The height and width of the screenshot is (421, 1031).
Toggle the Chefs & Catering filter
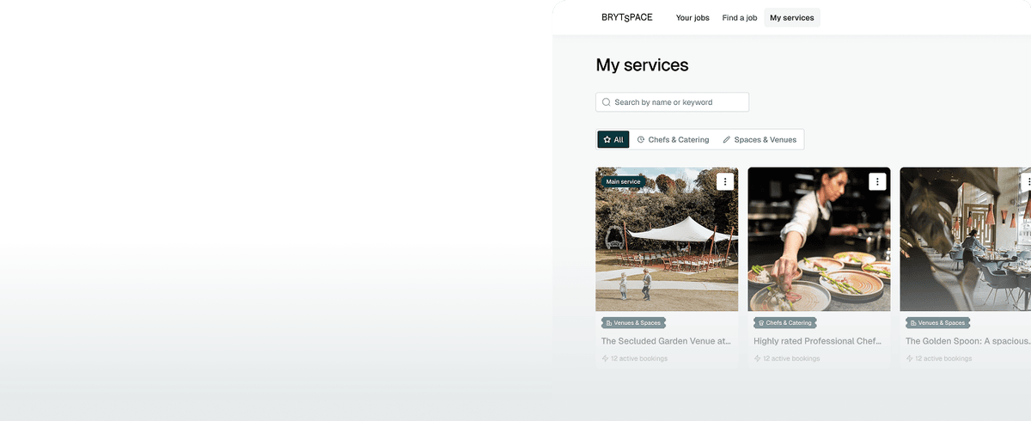point(673,139)
